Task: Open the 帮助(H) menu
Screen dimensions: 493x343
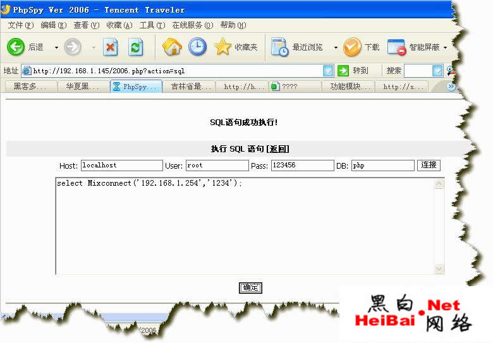Action: (233, 25)
